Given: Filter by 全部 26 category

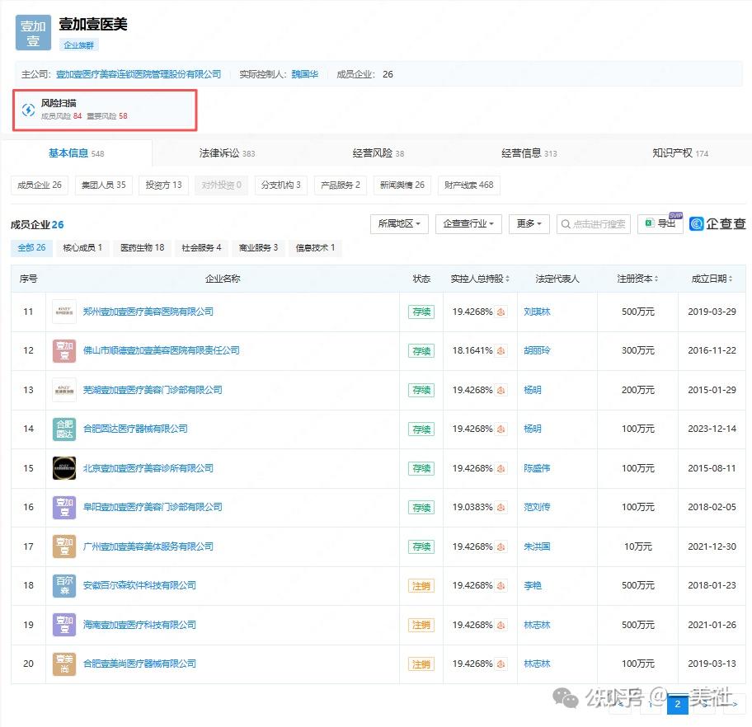Looking at the screenshot, I should [x=31, y=248].
